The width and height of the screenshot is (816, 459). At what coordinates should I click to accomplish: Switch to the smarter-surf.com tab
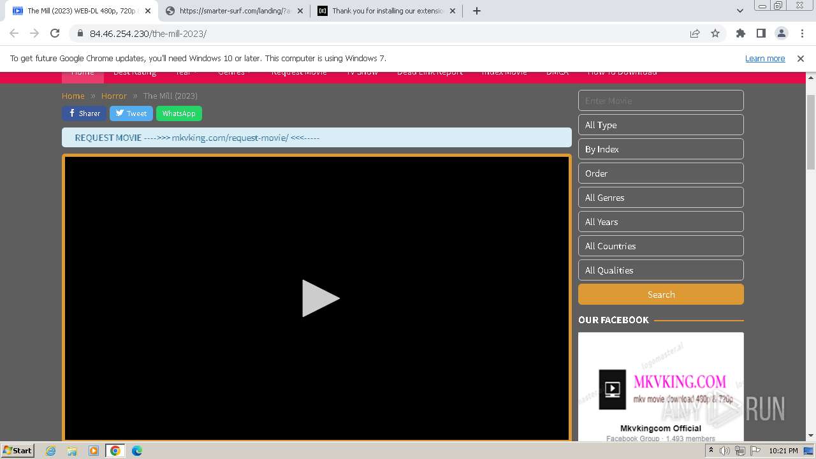[234, 11]
